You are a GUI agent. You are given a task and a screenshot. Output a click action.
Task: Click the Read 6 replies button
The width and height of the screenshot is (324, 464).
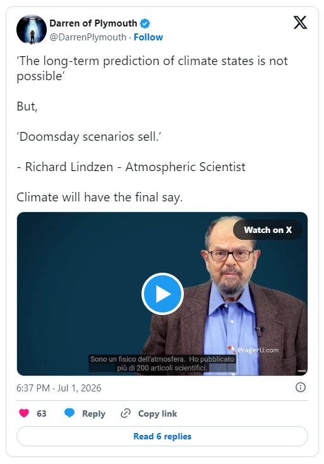[162, 436]
